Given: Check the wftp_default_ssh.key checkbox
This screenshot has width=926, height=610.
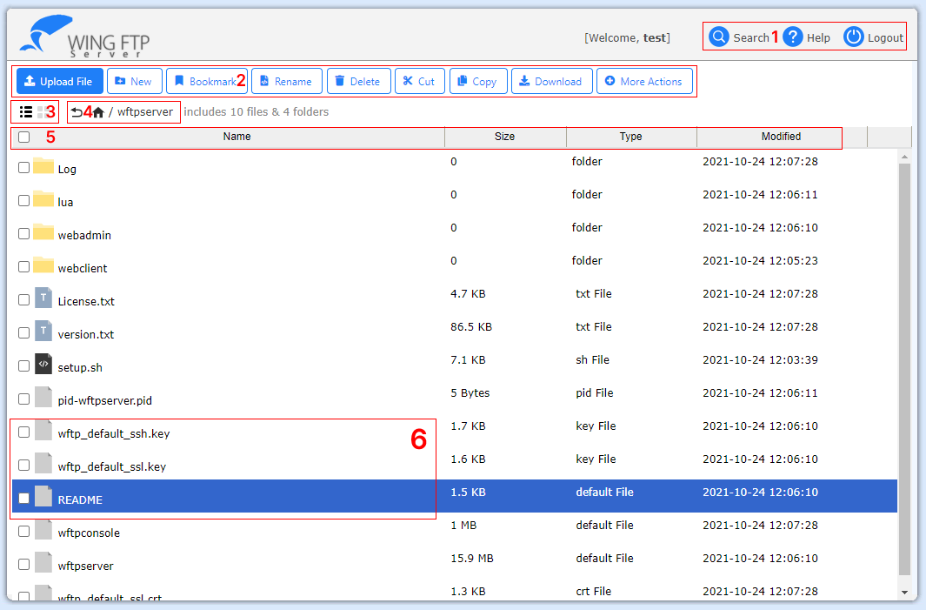Looking at the screenshot, I should point(23,432).
